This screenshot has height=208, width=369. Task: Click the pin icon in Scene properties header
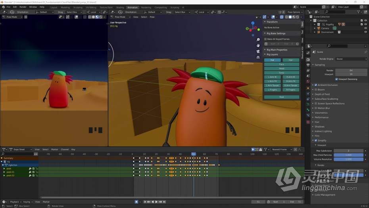[365, 52]
